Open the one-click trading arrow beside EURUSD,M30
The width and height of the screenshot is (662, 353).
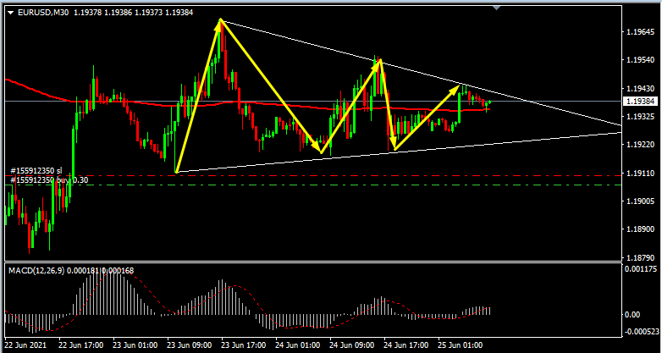coord(10,13)
